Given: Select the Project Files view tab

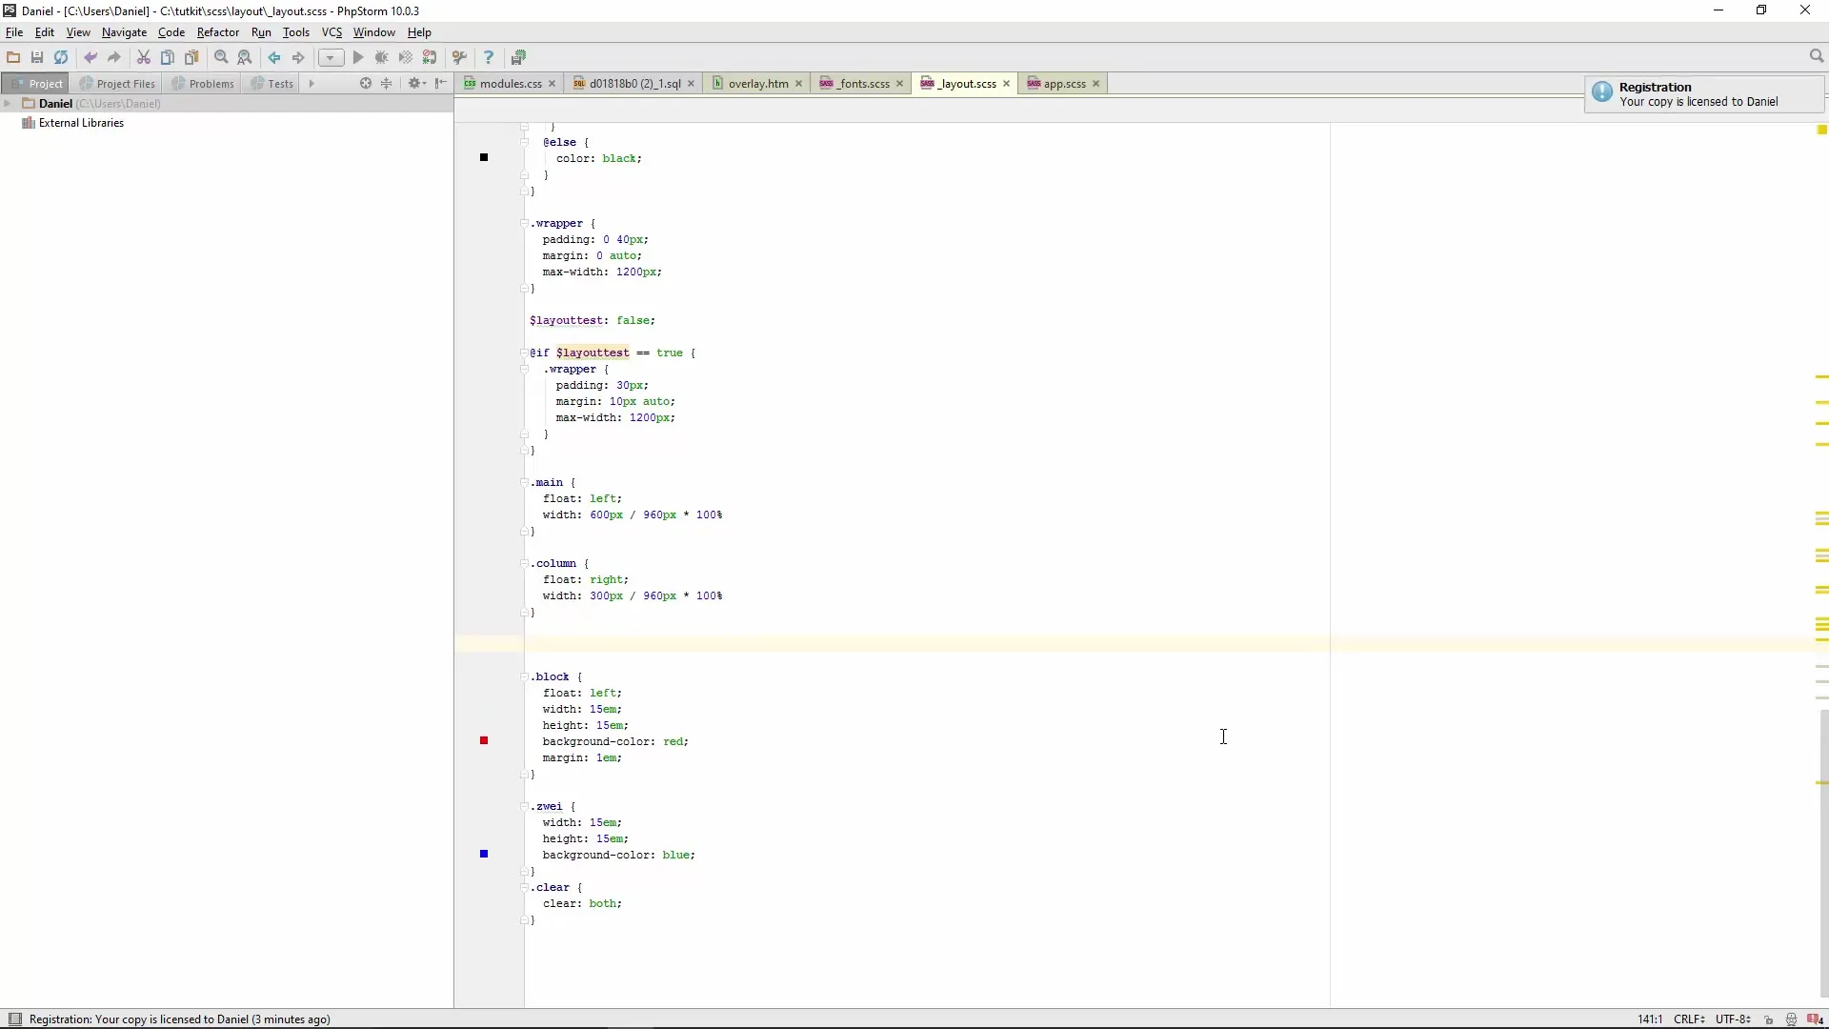Looking at the screenshot, I should pyautogui.click(x=117, y=84).
